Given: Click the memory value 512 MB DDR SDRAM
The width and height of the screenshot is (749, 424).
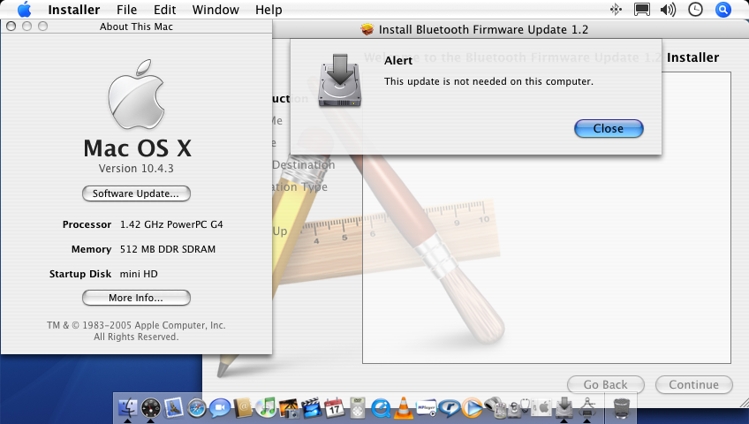Looking at the screenshot, I should point(168,249).
